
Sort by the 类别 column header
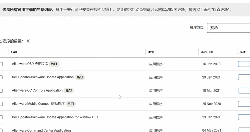tap(151, 52)
